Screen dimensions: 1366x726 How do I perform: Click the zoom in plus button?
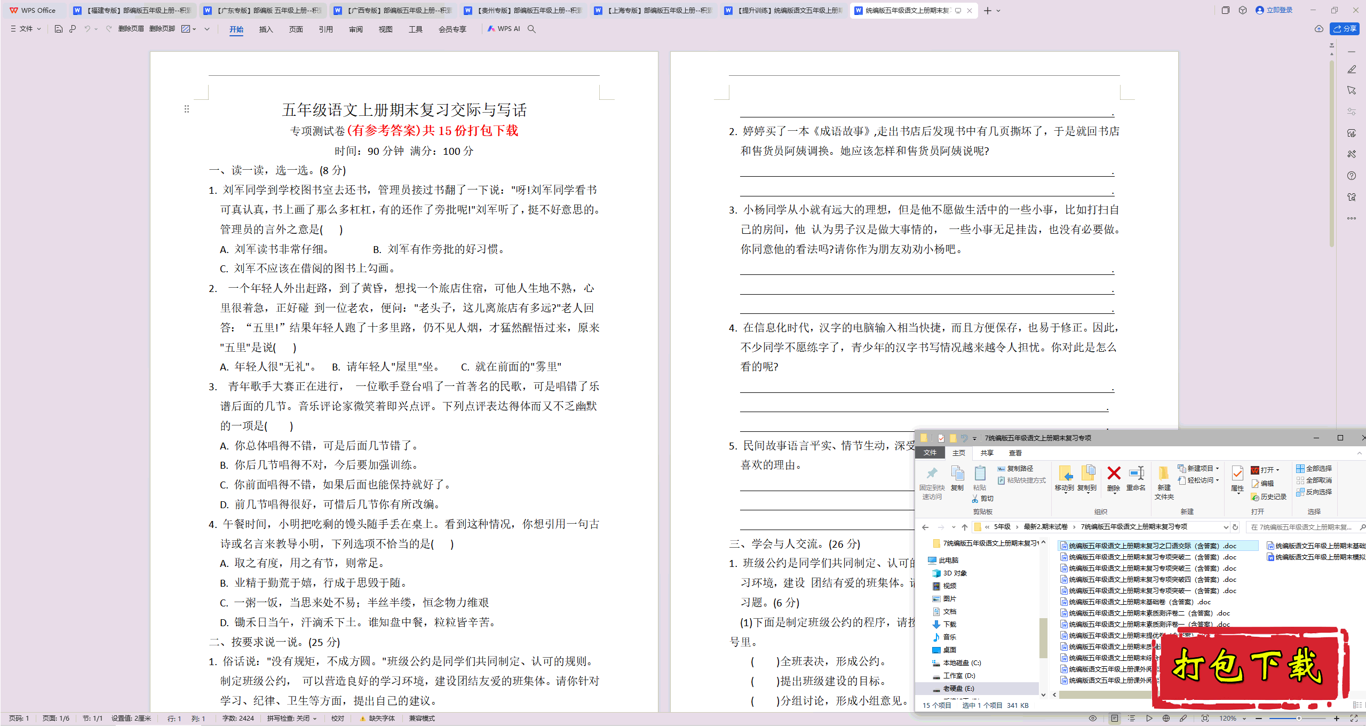click(1336, 719)
